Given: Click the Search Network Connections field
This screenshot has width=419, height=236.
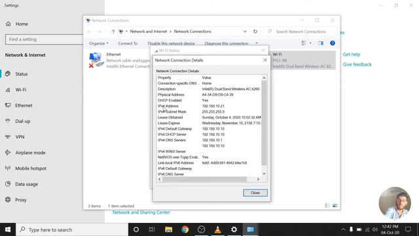Looking at the screenshot, I should click(301, 31).
